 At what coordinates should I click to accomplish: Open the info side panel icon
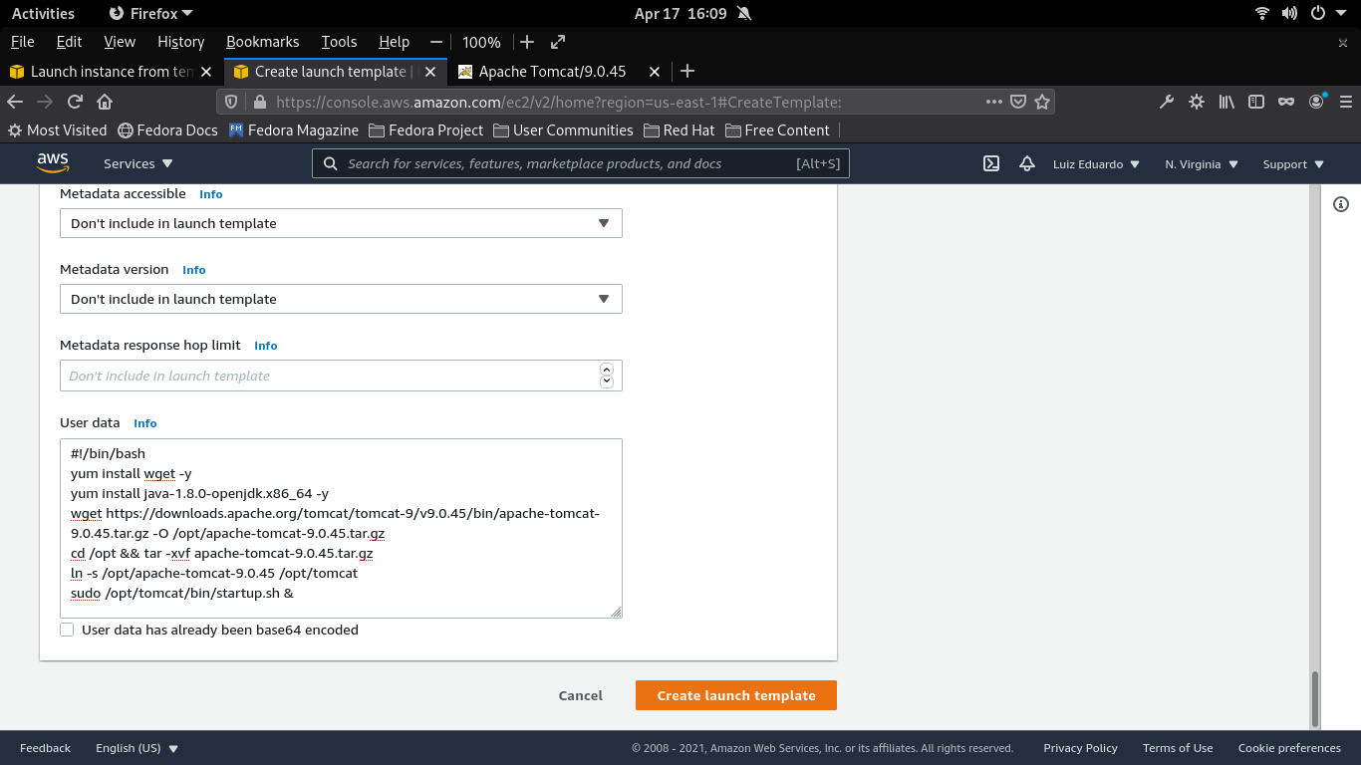(x=1341, y=204)
